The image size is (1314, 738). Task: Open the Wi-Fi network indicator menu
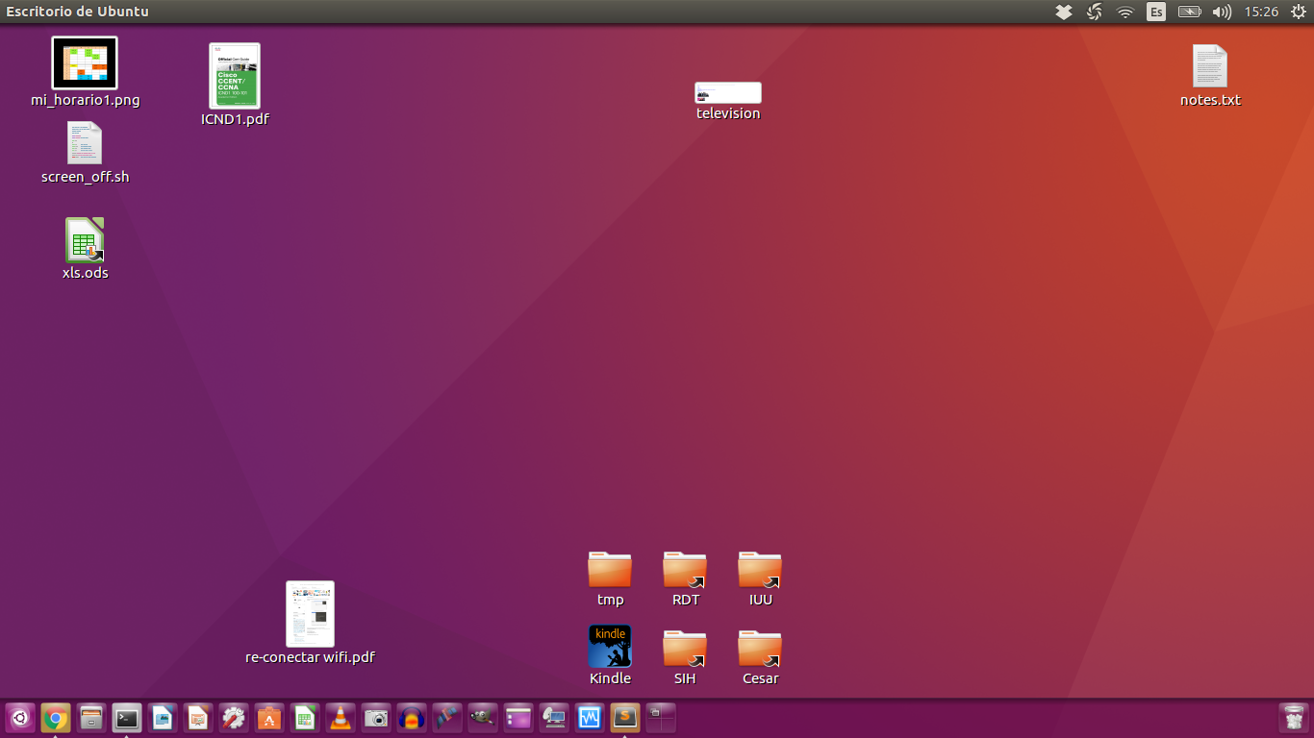pos(1124,12)
